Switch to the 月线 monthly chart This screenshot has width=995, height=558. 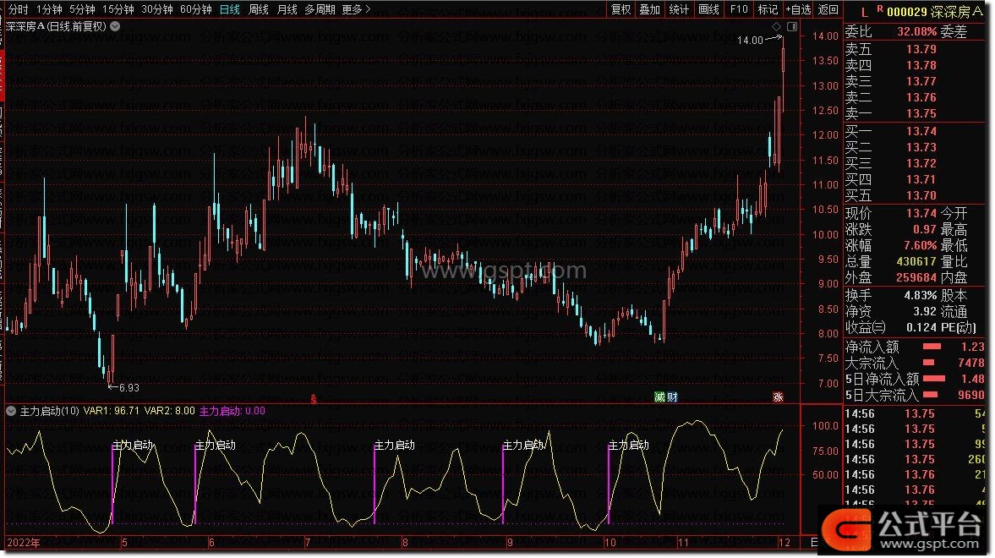[287, 9]
